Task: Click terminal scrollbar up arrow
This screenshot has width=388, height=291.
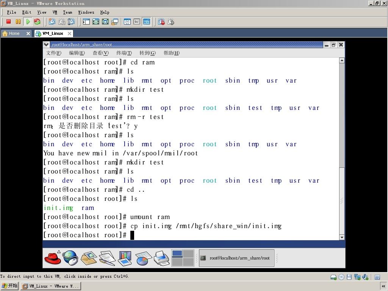Action: (342, 60)
